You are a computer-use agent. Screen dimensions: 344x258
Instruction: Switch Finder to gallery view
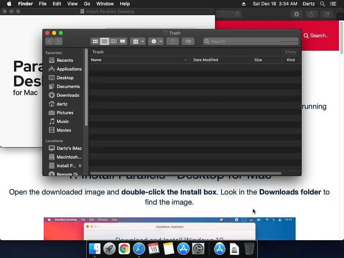click(x=123, y=41)
